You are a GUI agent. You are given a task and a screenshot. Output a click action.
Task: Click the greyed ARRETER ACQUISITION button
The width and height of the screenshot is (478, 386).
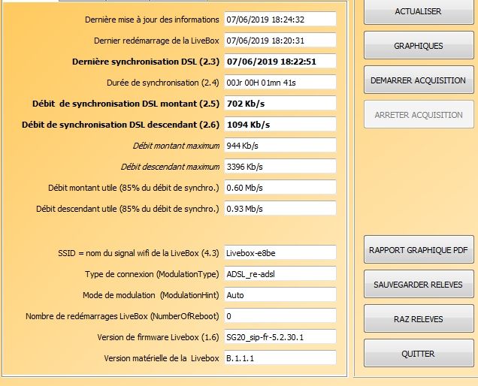click(x=419, y=115)
